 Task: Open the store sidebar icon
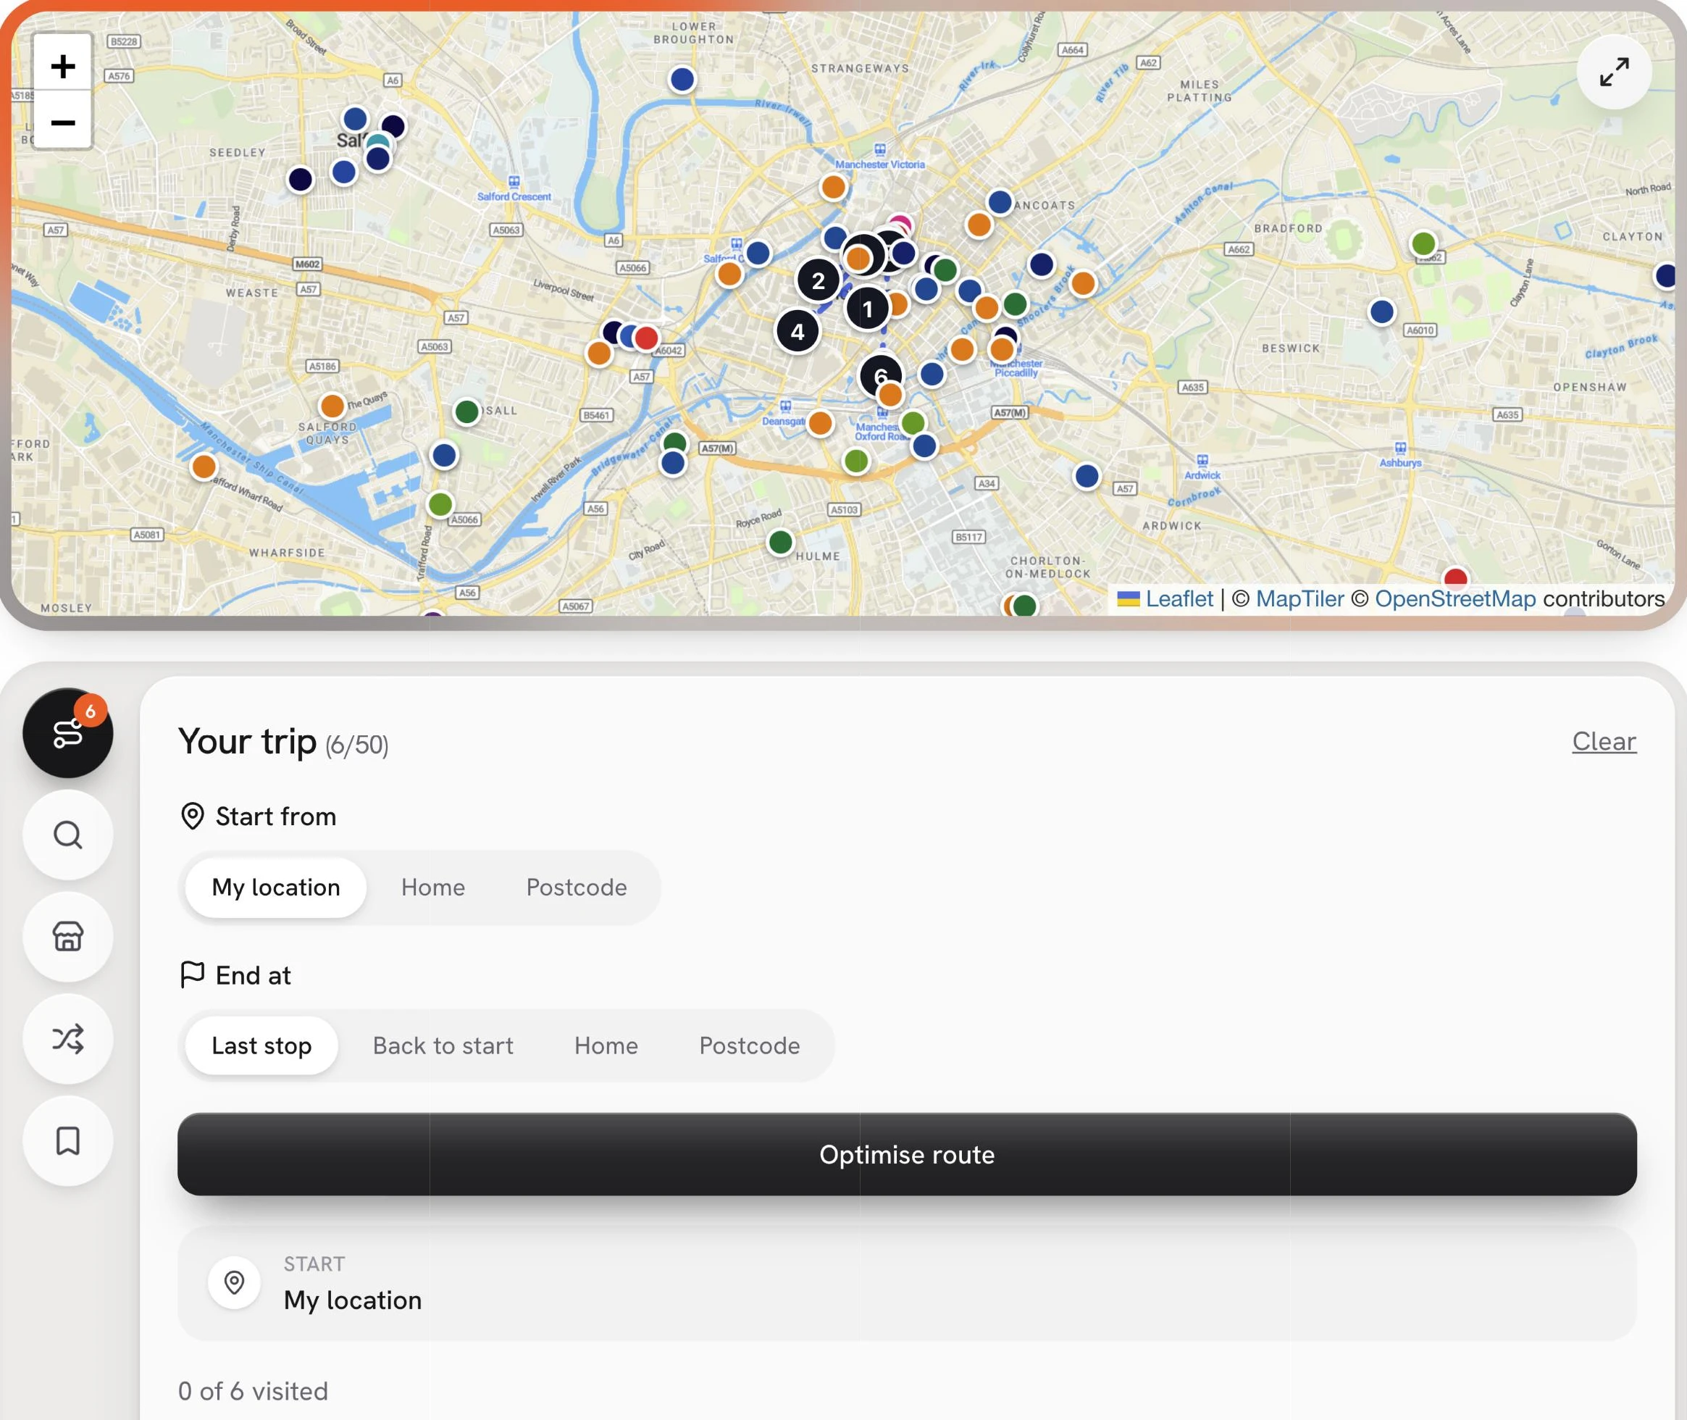click(x=67, y=936)
